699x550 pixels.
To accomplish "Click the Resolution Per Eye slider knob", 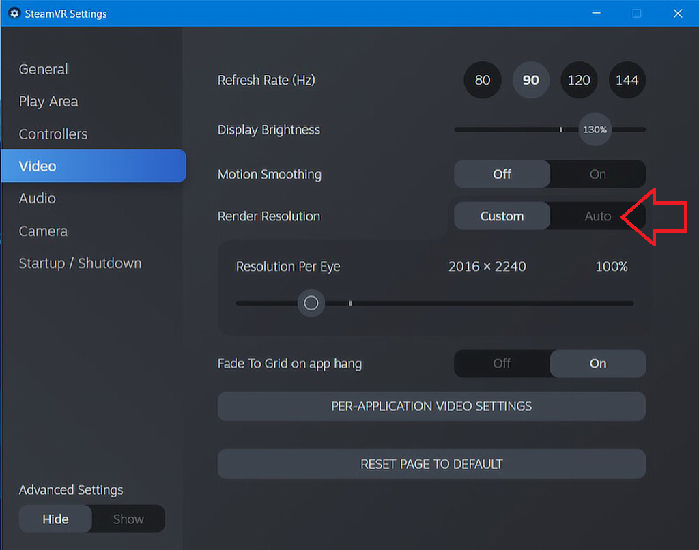I will [311, 303].
